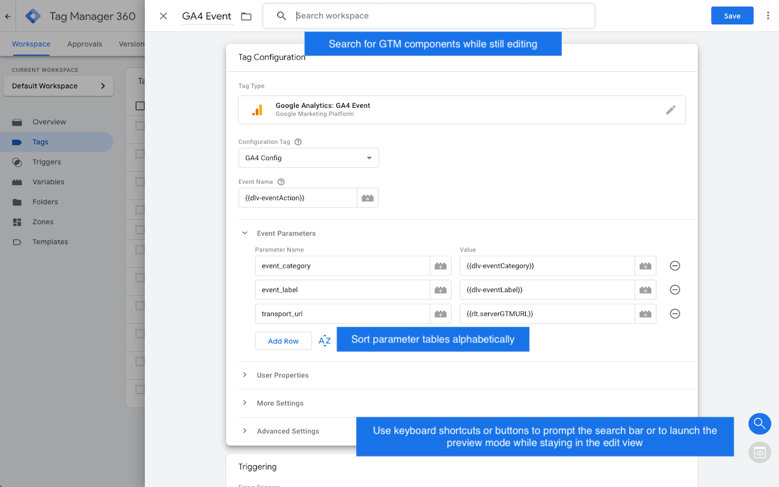Remove the transport_url parameter row
This screenshot has width=779, height=487.
pyautogui.click(x=674, y=314)
